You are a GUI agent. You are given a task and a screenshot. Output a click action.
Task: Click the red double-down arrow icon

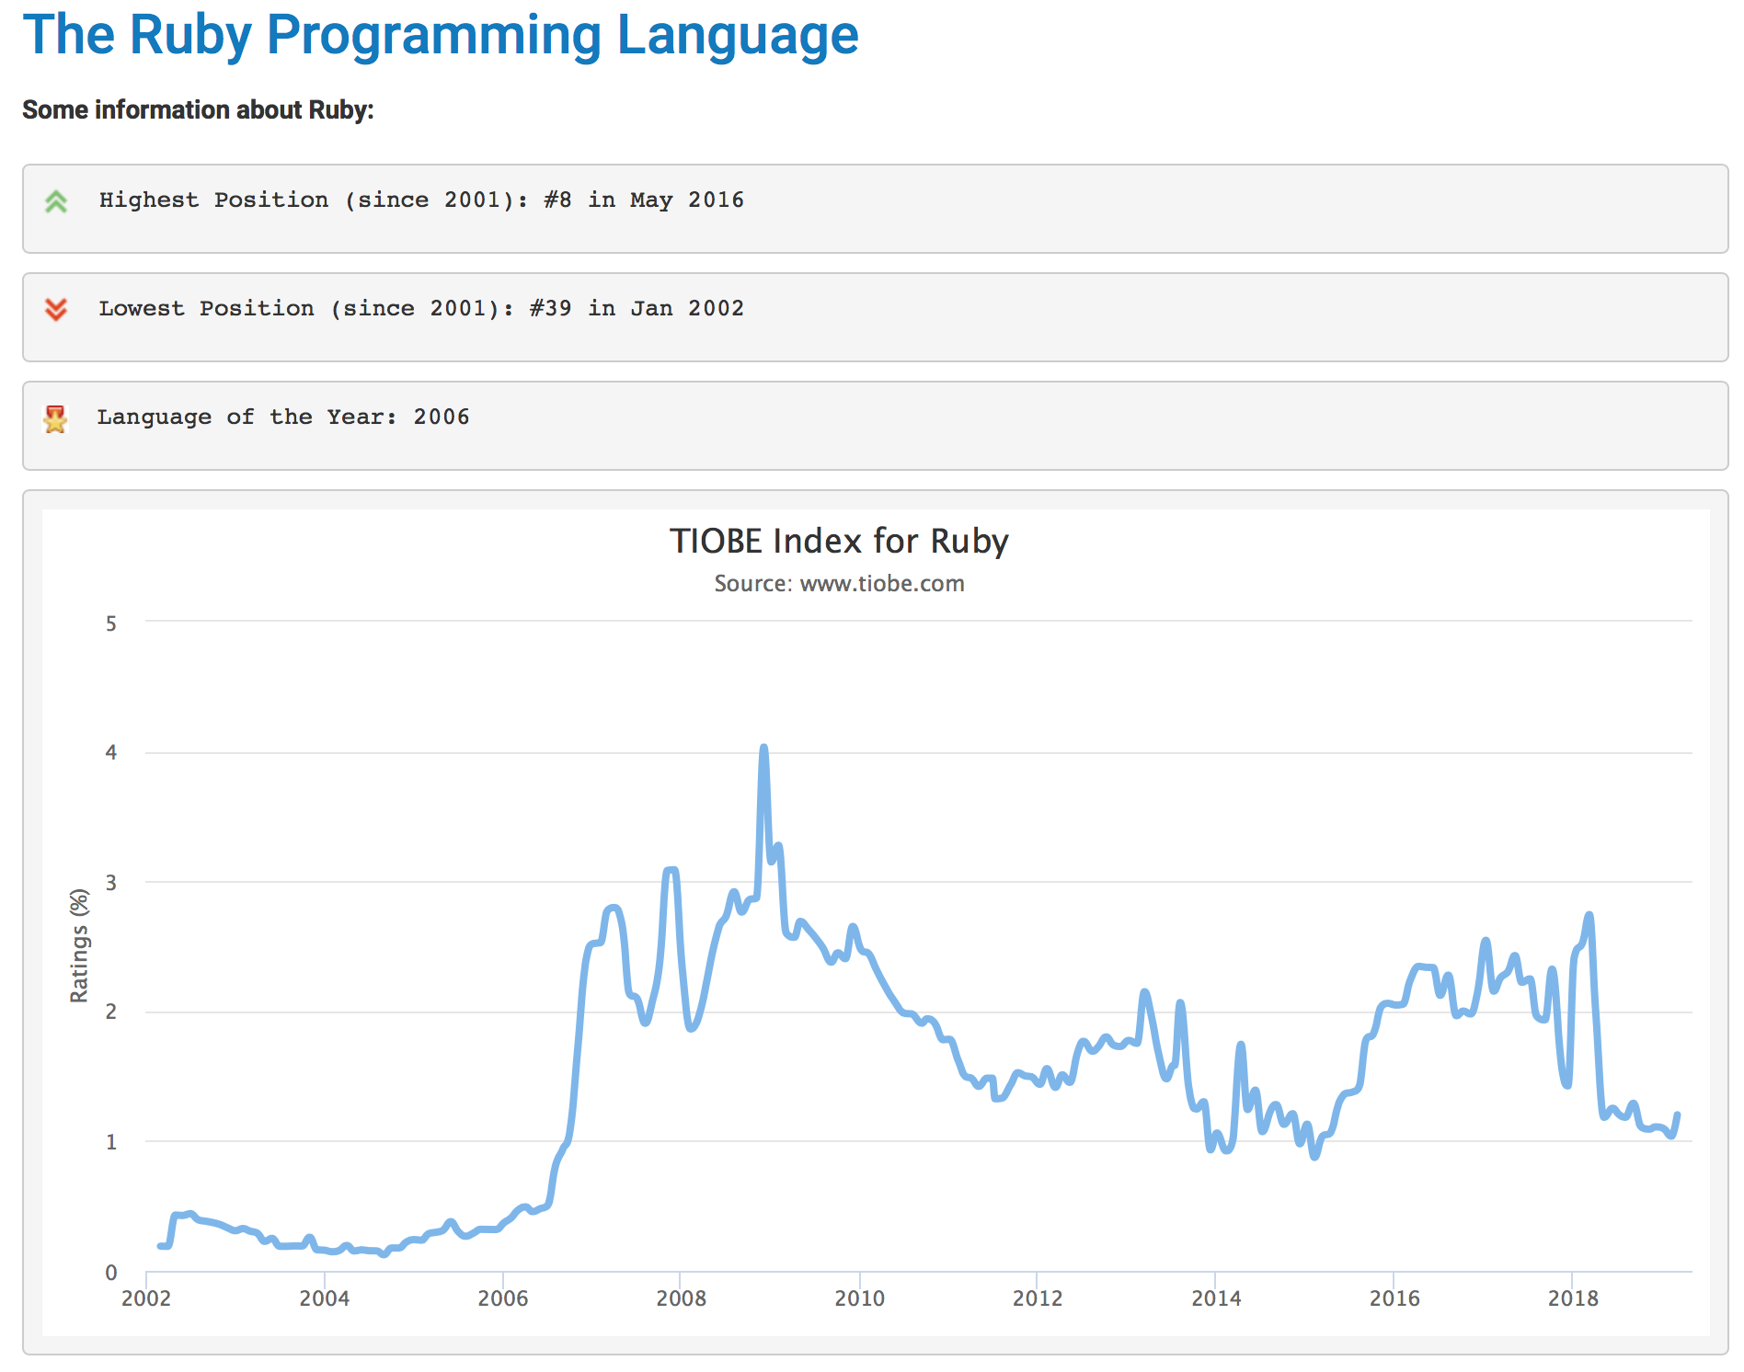pyautogui.click(x=56, y=309)
